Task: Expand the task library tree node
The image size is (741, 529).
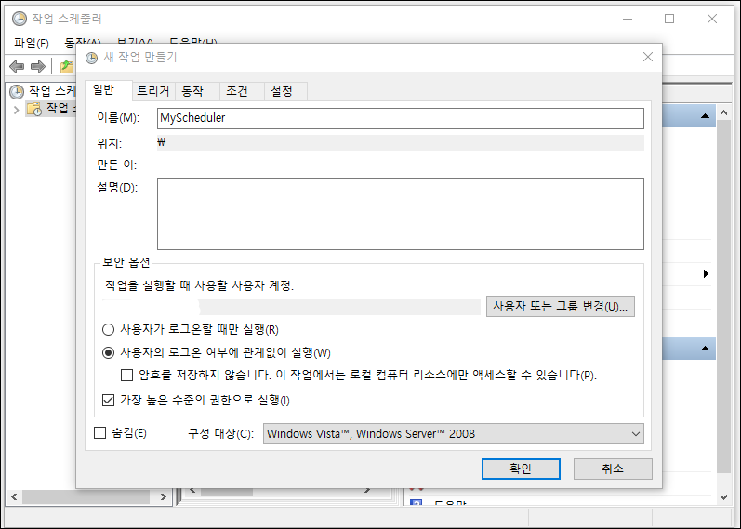Action: click(17, 109)
